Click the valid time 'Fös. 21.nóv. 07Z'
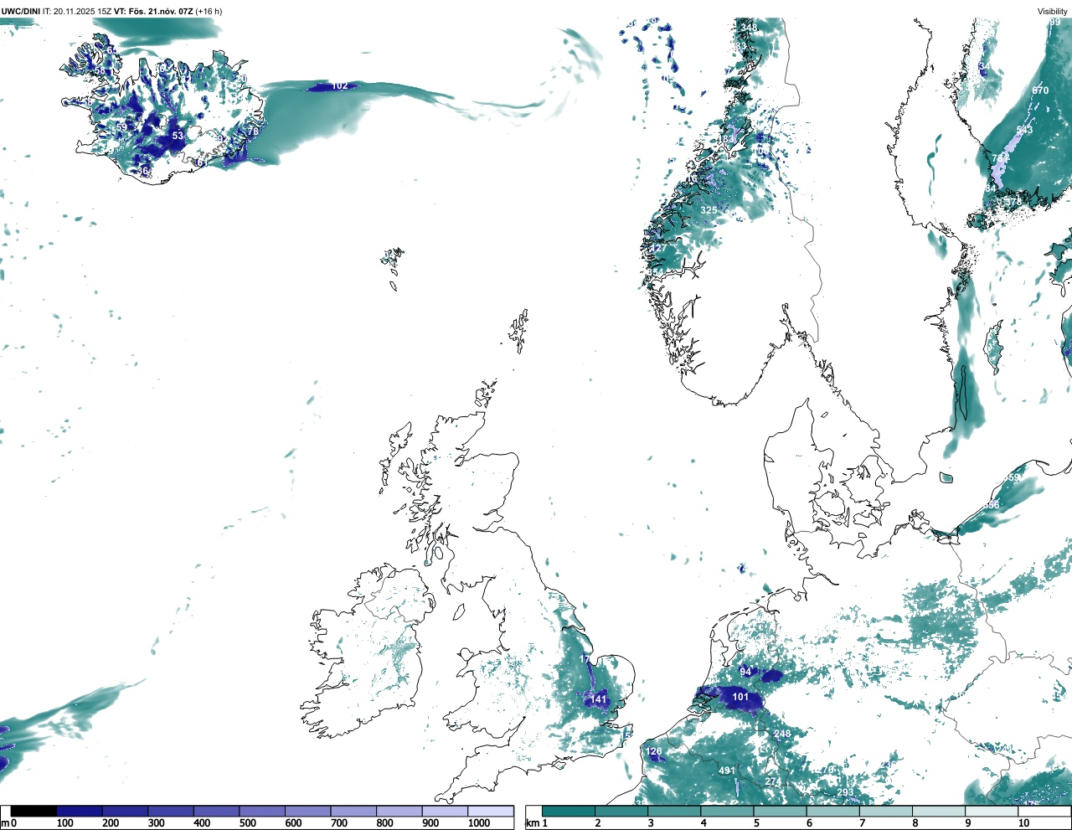 (159, 11)
